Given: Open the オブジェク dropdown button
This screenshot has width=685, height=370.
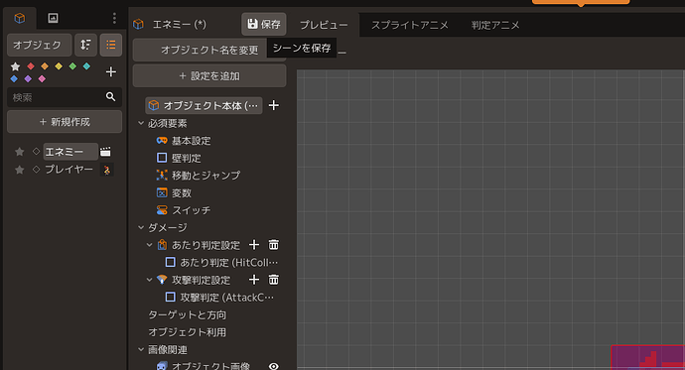Looking at the screenshot, I should coord(40,45).
